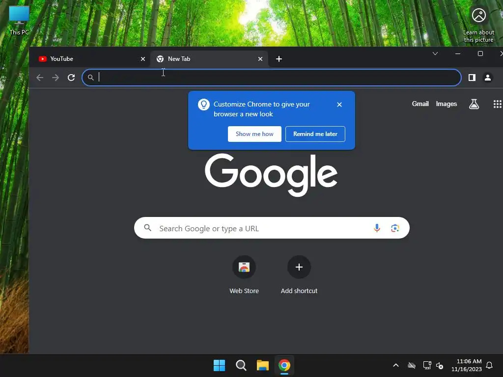The image size is (503, 377).
Task: Open the Chrome profile avatar icon
Action: coord(488,78)
